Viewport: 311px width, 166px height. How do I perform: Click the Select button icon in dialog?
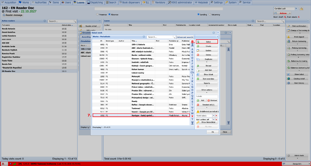198,42
